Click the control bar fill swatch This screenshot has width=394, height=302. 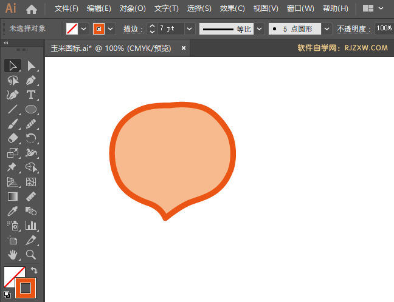pyautogui.click(x=72, y=29)
